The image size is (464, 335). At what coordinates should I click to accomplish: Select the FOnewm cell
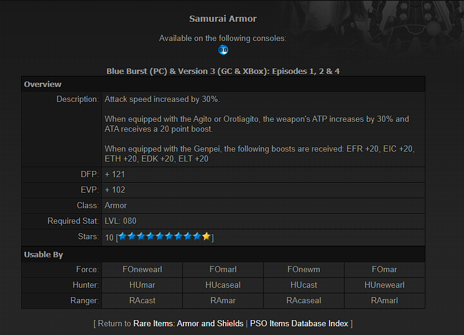[304, 269]
